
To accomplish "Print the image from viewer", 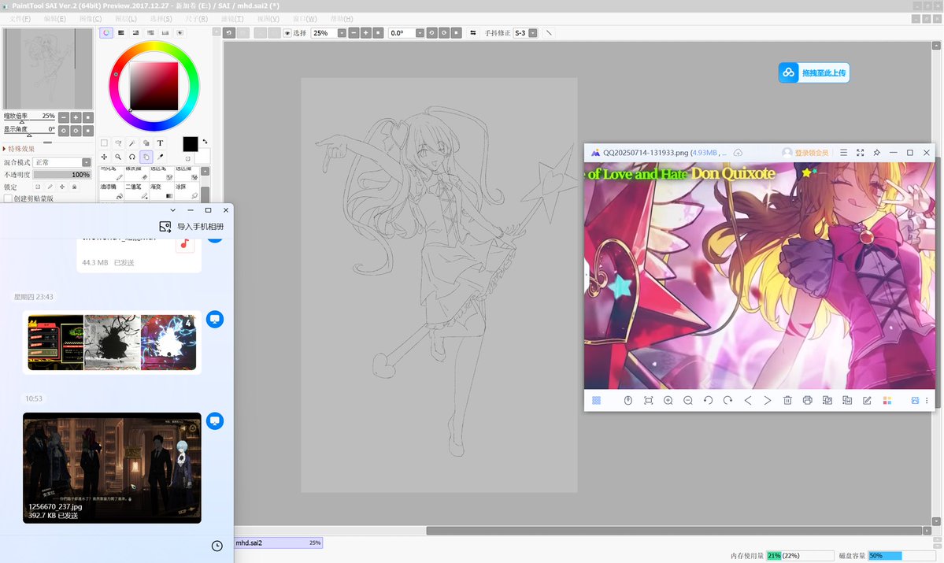I will pyautogui.click(x=807, y=401).
